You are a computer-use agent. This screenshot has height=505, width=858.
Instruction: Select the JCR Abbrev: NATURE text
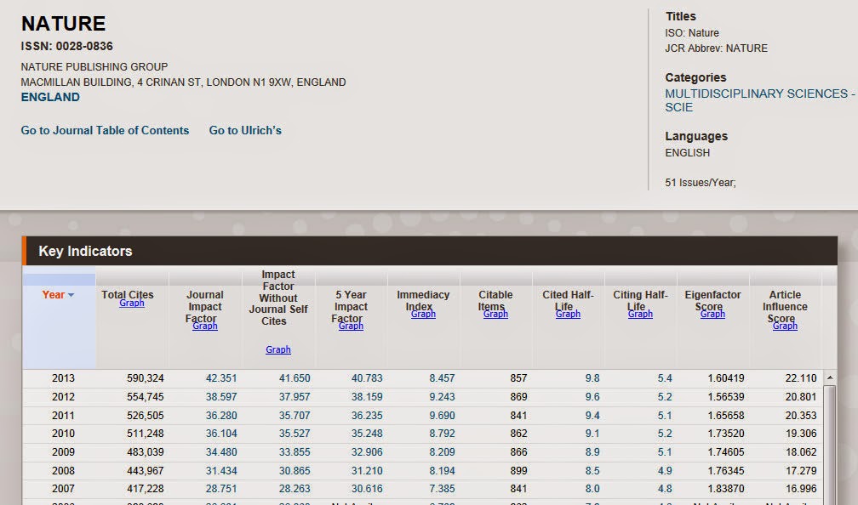coord(716,48)
